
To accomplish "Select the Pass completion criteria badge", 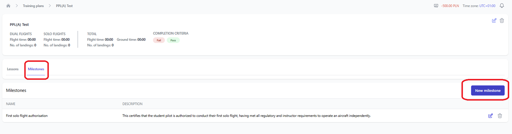I will point(173,40).
